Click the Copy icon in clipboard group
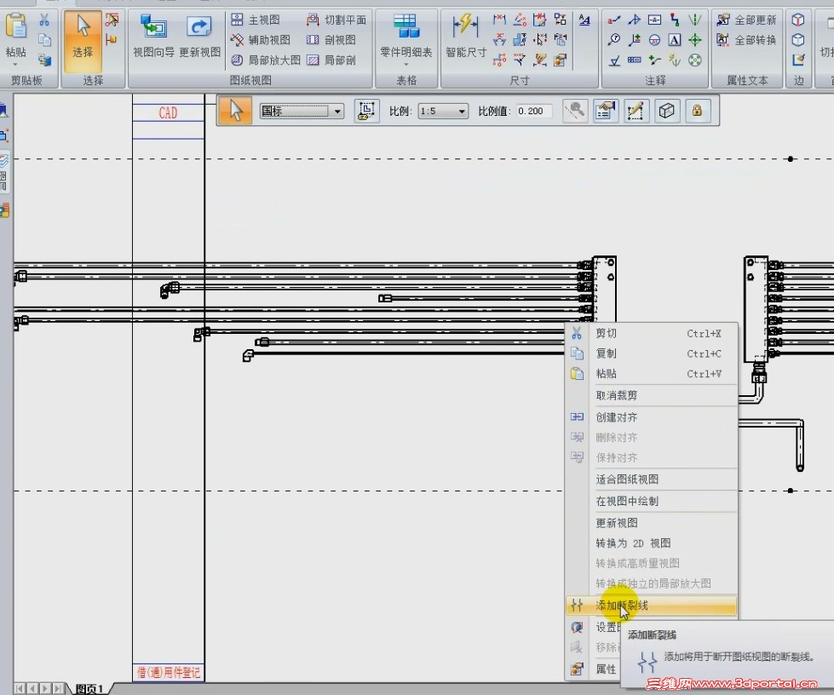Image resolution: width=834 pixels, height=695 pixels. (x=44, y=40)
